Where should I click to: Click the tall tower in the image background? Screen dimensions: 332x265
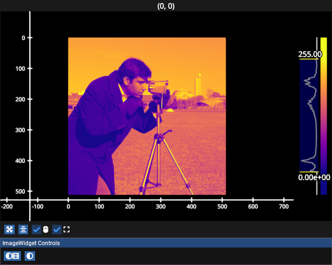tap(198, 85)
